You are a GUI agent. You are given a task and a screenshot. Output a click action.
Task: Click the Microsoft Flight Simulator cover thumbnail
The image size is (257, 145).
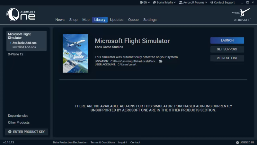point(75,53)
